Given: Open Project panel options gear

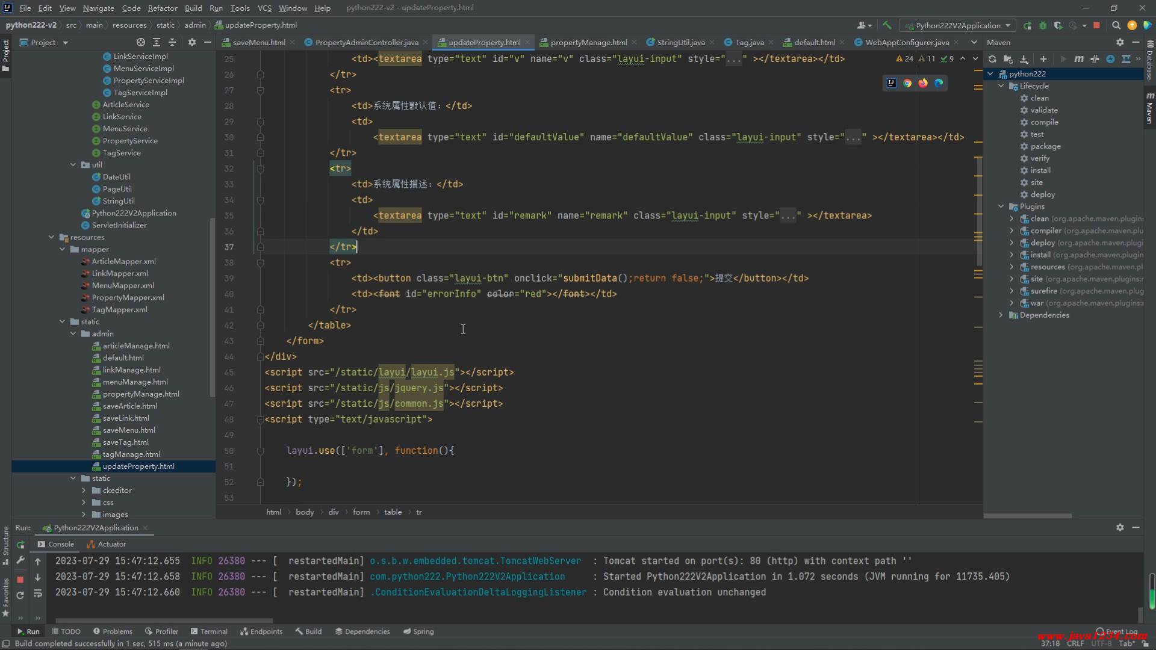Looking at the screenshot, I should (192, 42).
